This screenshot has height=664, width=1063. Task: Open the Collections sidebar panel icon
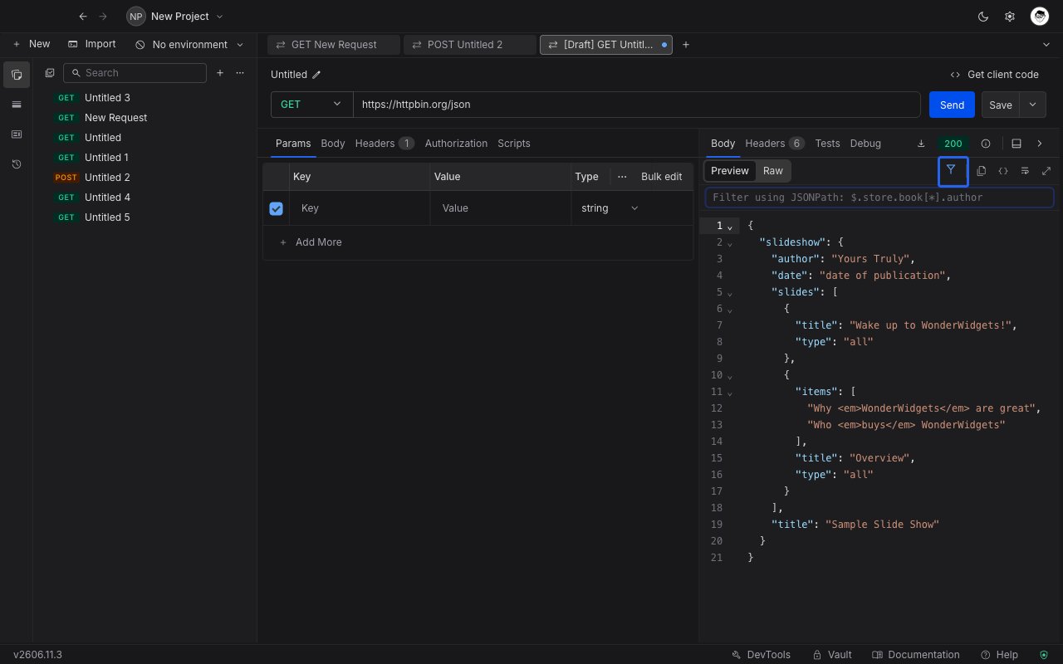pos(17,75)
